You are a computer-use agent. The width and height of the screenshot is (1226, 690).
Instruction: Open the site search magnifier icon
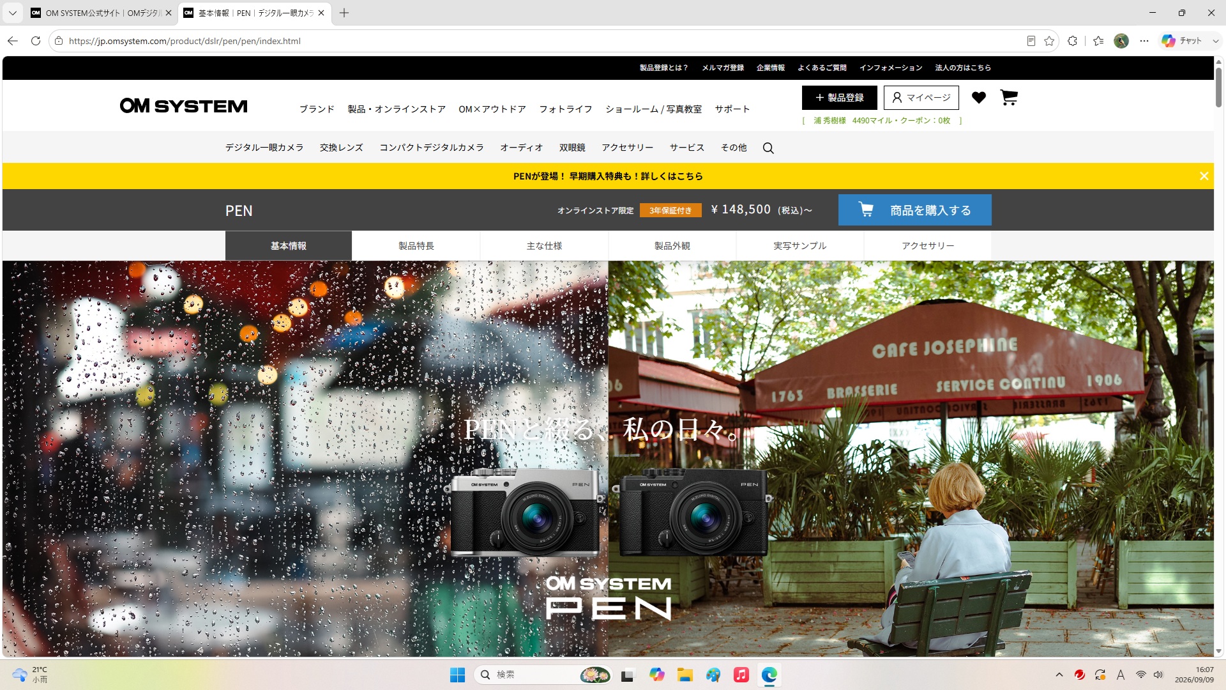[768, 148]
